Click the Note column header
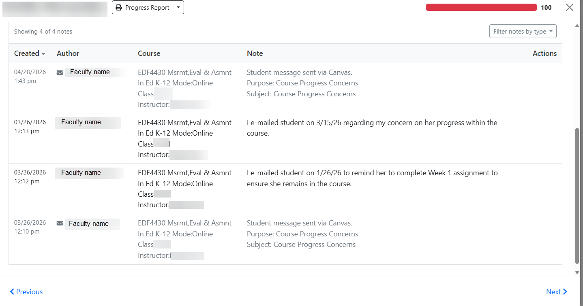583x306 pixels. click(255, 53)
